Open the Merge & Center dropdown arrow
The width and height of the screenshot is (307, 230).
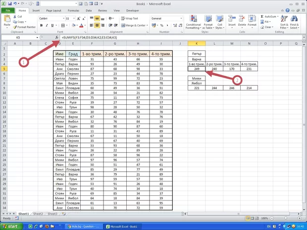point(148,25)
